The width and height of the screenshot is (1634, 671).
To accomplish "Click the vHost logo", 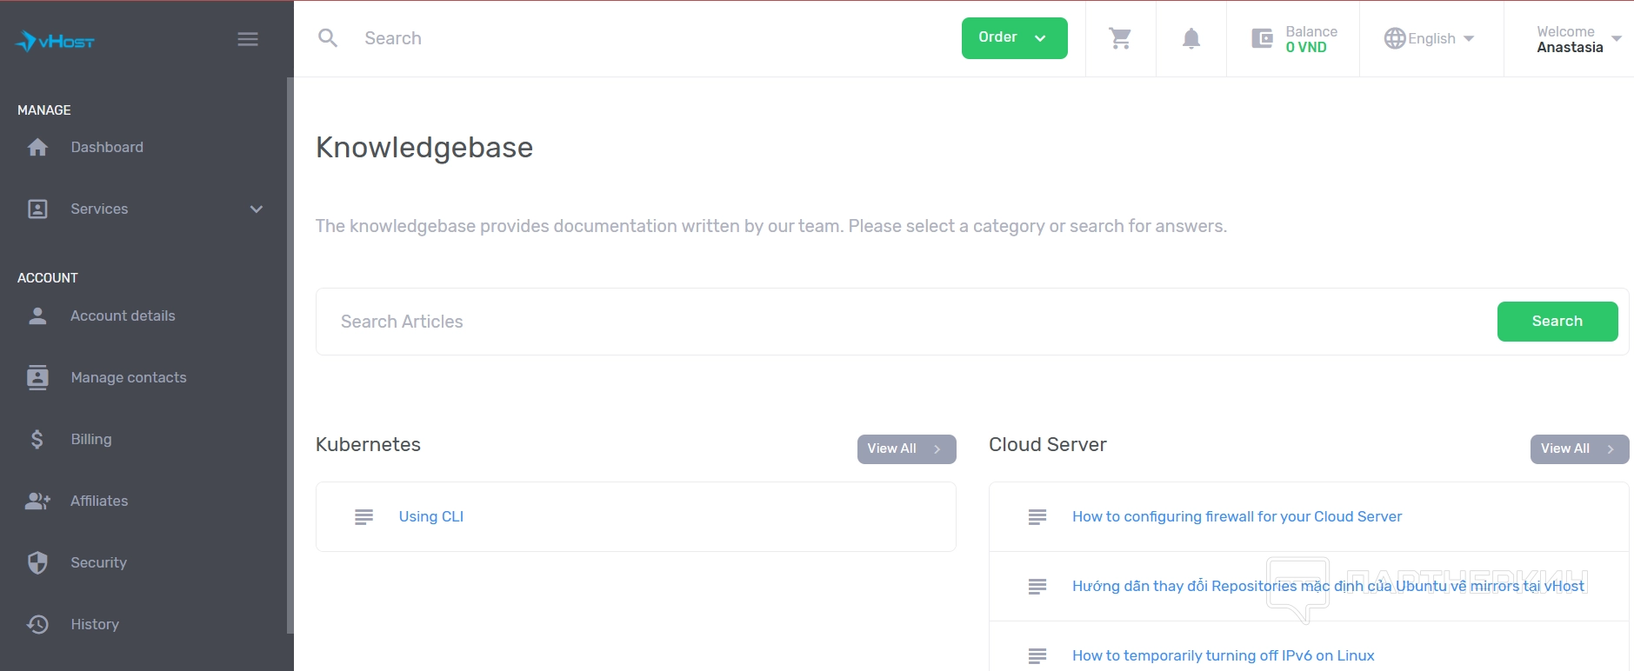I will pos(55,41).
